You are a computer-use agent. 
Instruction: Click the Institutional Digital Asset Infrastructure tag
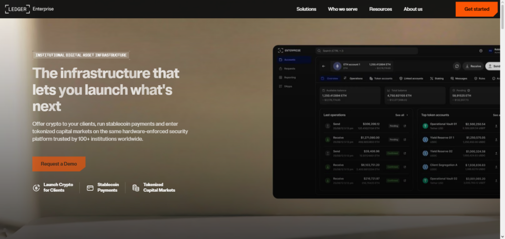(81, 55)
